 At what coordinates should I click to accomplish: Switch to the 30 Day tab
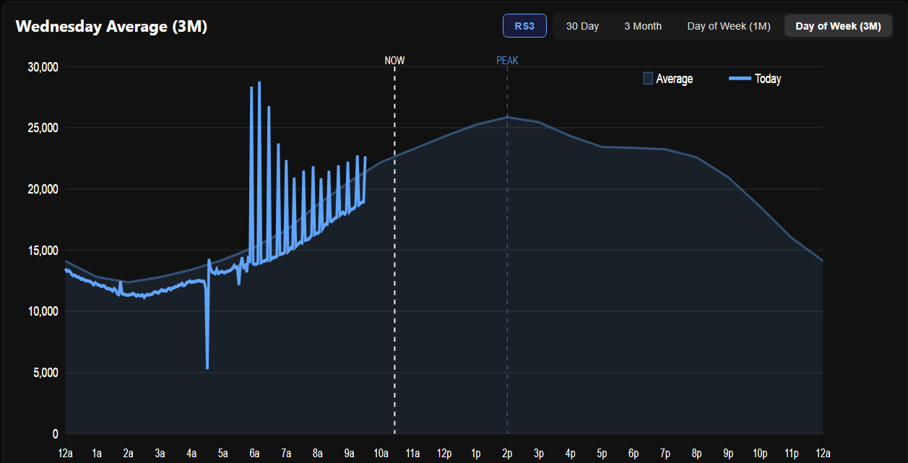582,26
